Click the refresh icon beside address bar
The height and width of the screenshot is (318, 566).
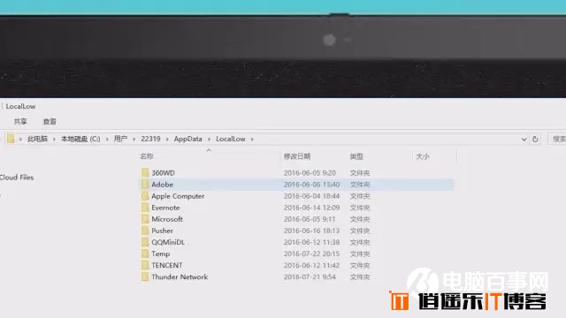535,139
